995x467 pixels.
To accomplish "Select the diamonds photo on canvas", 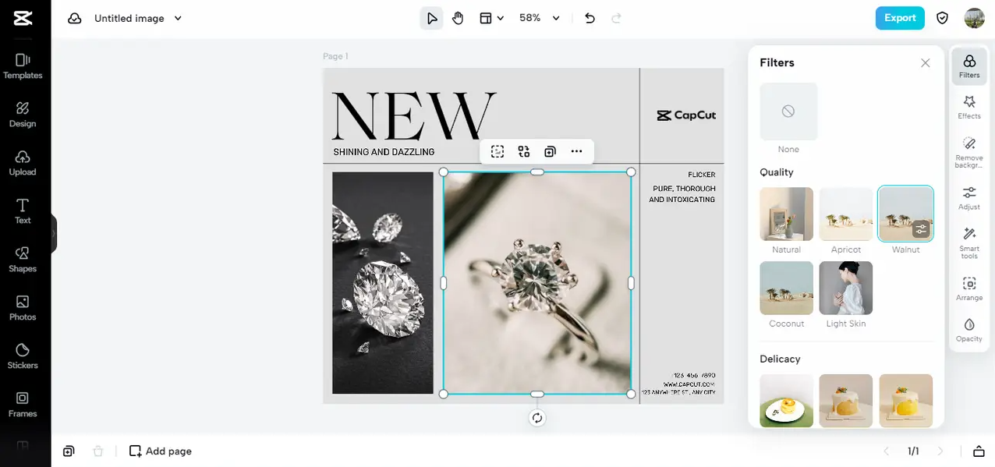I will [382, 283].
